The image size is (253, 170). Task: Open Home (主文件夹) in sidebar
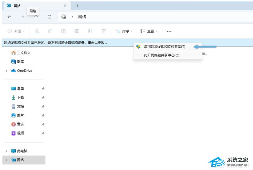click(24, 53)
